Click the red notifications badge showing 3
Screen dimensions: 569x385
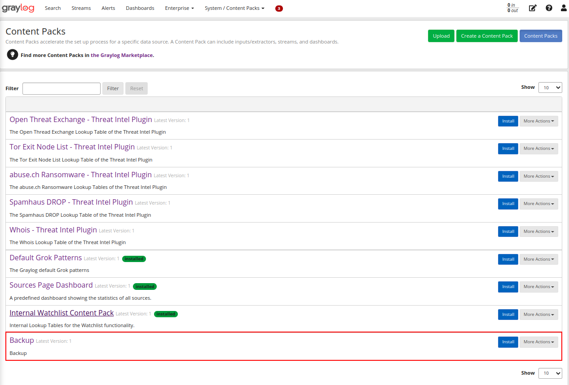pyautogui.click(x=279, y=9)
